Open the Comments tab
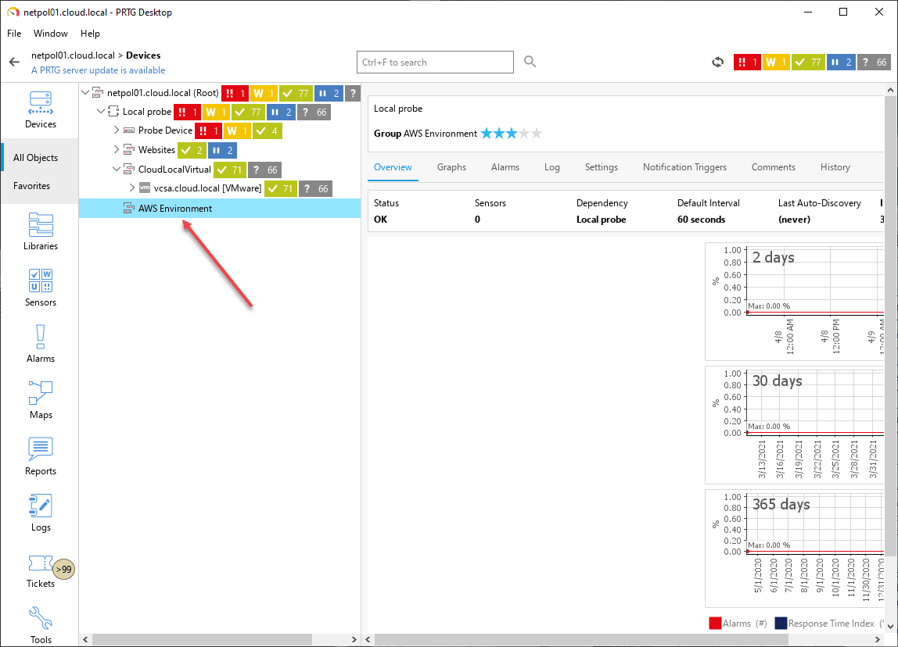The image size is (898, 647). pyautogui.click(x=773, y=167)
